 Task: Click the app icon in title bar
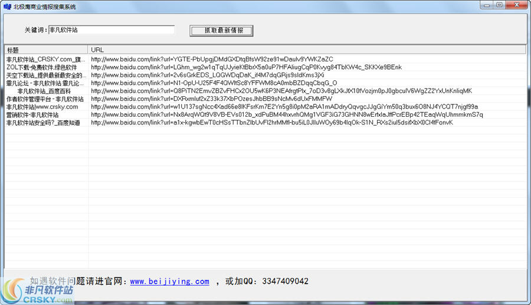tap(7, 6)
